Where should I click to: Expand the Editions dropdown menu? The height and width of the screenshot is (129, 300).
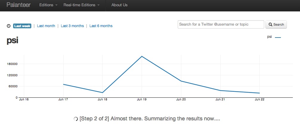tap(48, 5)
